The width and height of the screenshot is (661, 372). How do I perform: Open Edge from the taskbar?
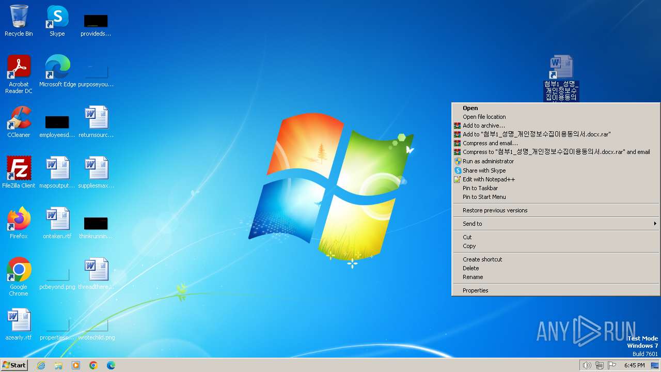coord(111,365)
